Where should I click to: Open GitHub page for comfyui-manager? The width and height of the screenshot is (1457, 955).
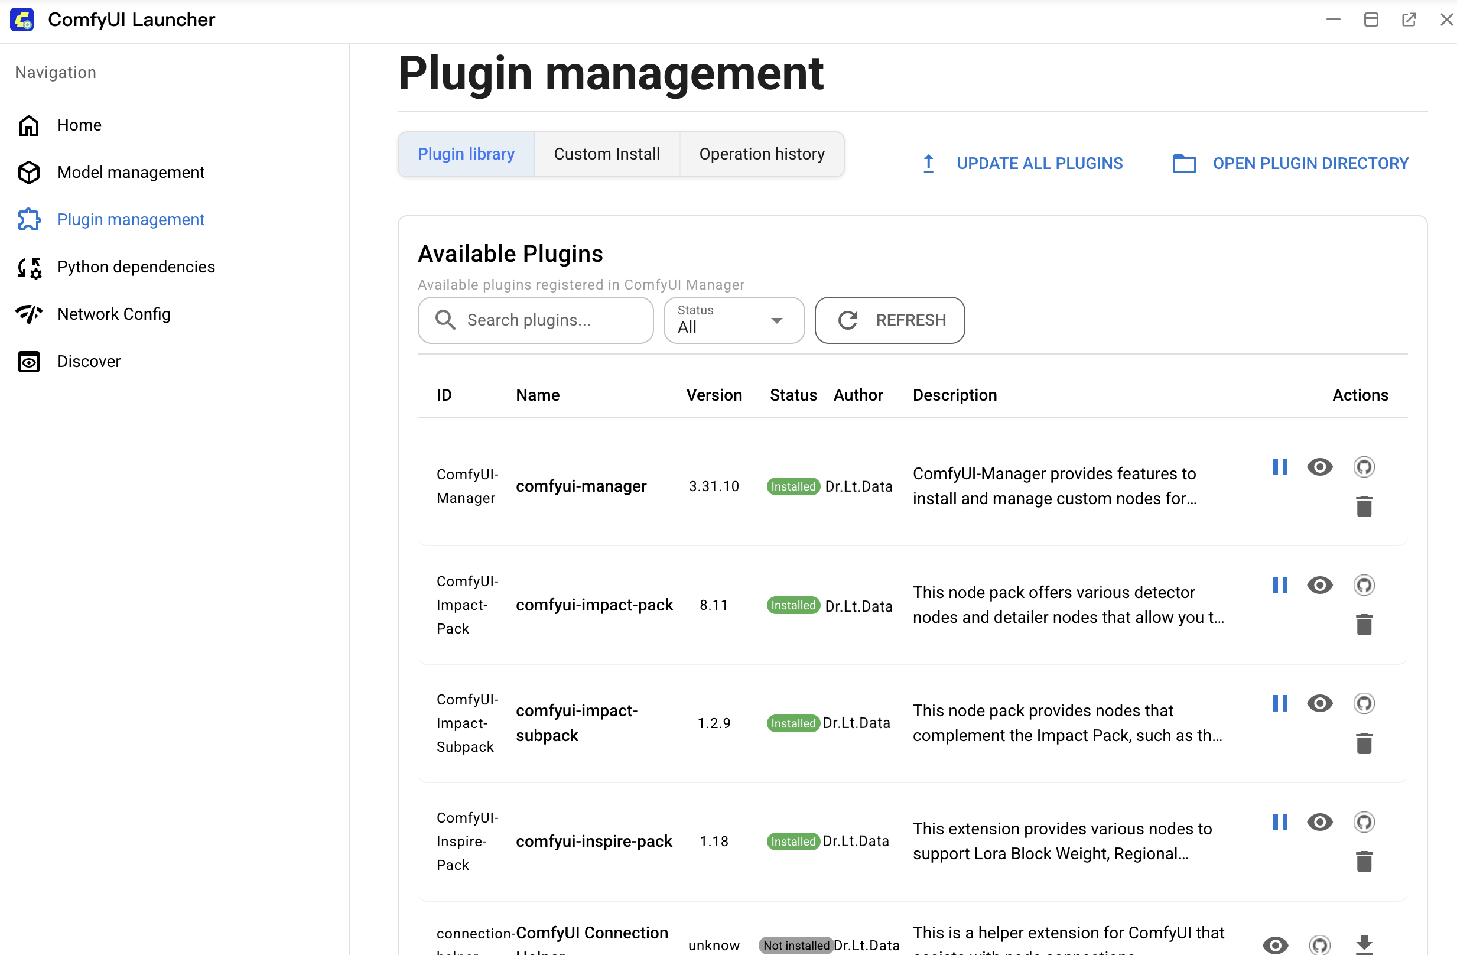(x=1363, y=467)
